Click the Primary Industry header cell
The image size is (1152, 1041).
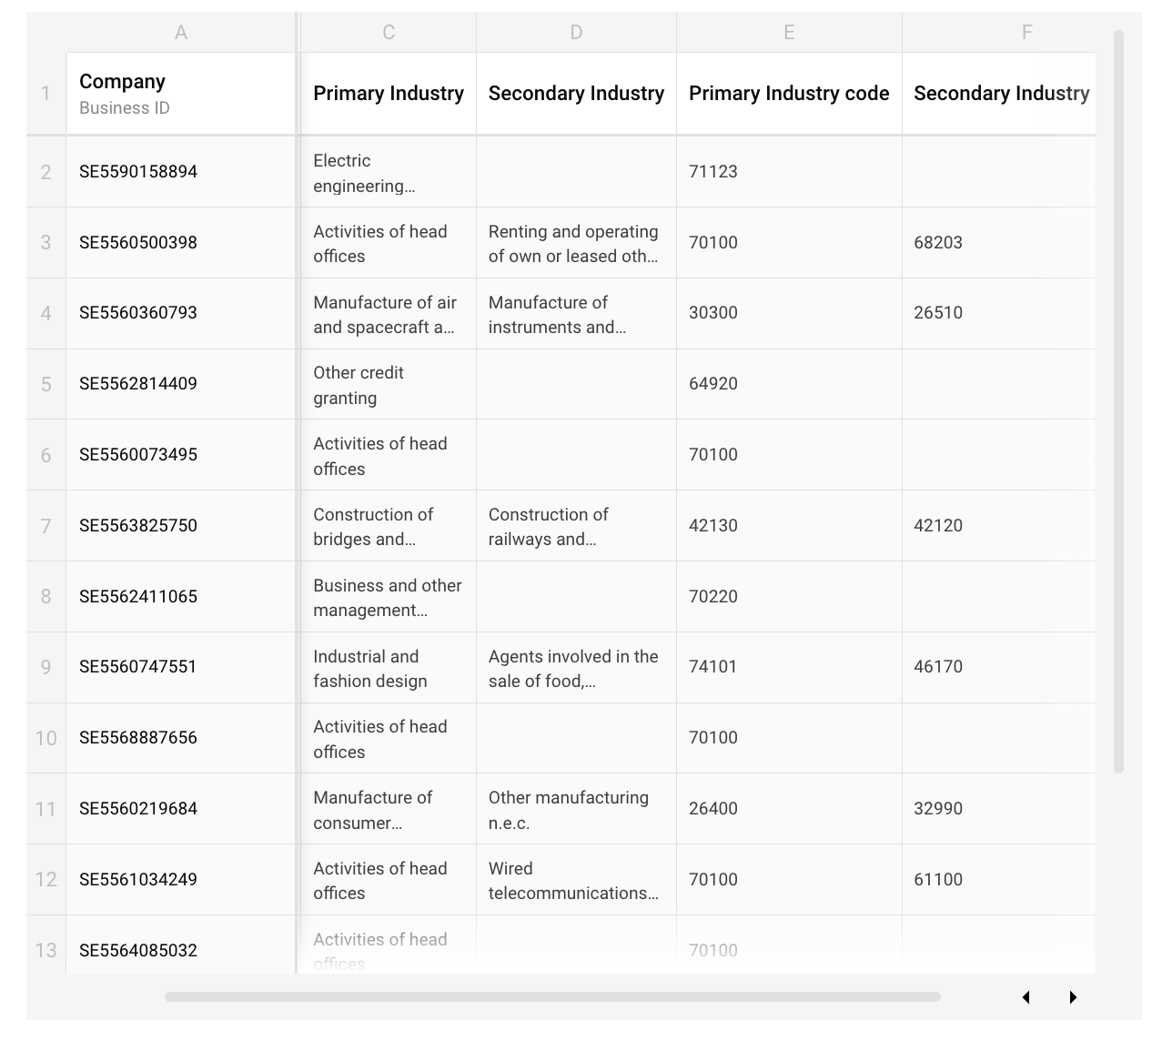tap(389, 94)
